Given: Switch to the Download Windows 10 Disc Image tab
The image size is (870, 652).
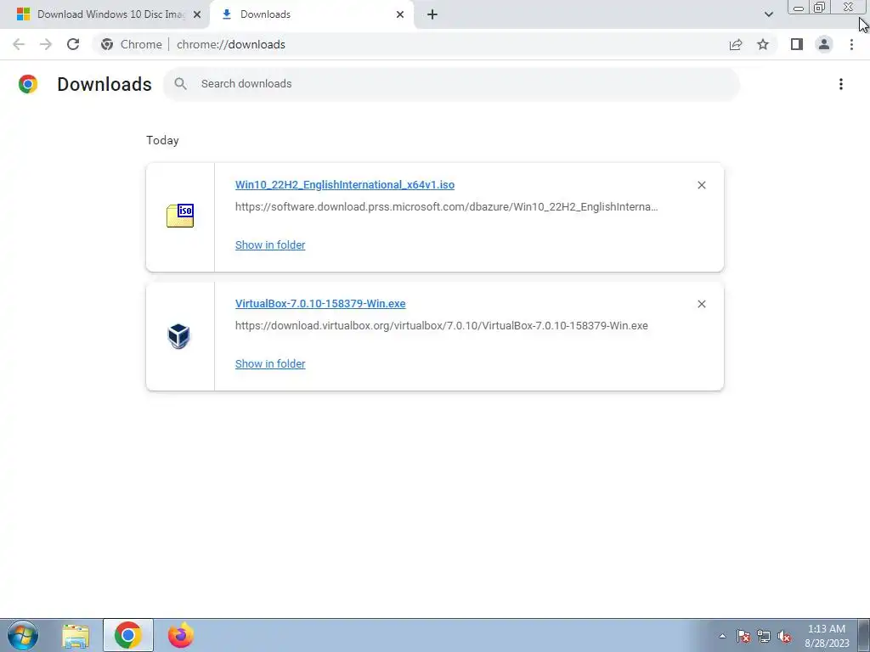Looking at the screenshot, I should point(105,14).
